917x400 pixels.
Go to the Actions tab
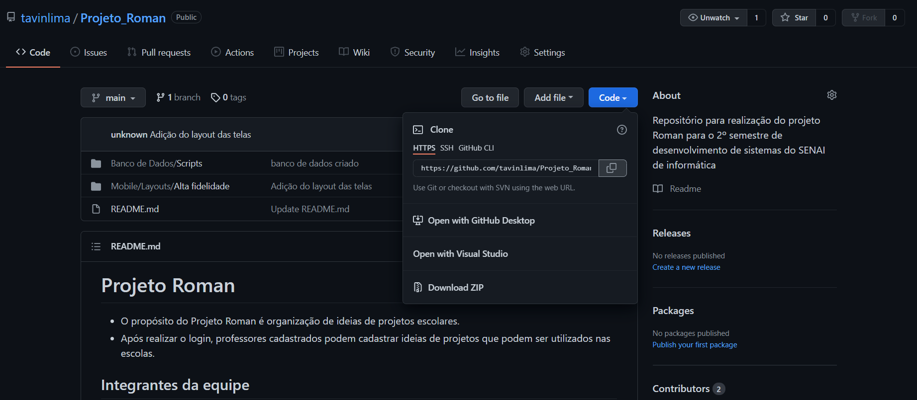click(232, 52)
